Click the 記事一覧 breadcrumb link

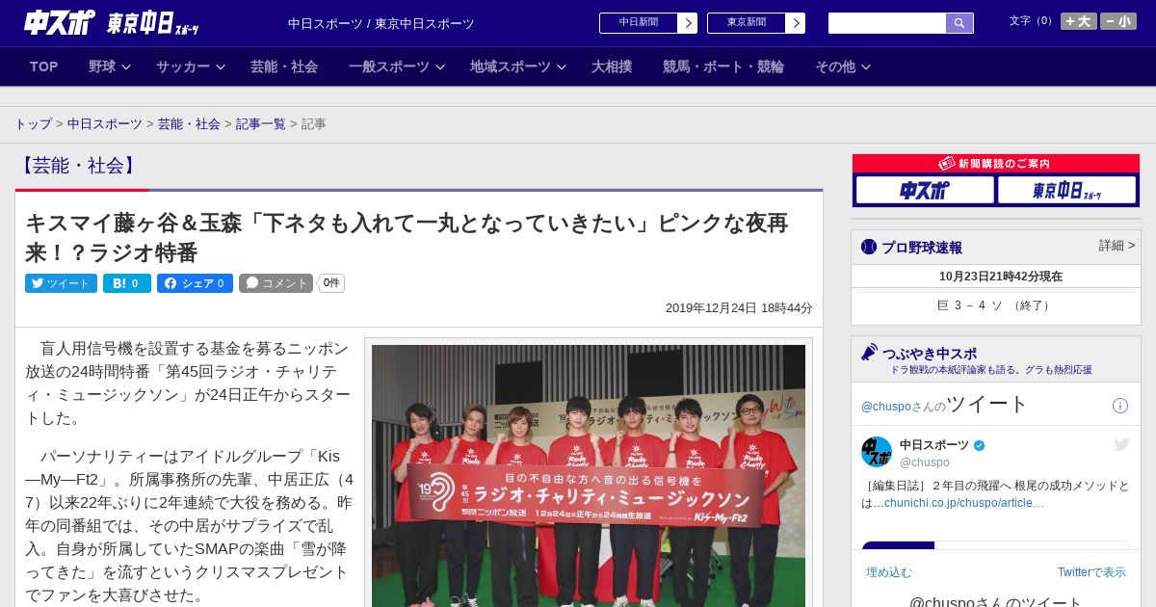[x=261, y=124]
